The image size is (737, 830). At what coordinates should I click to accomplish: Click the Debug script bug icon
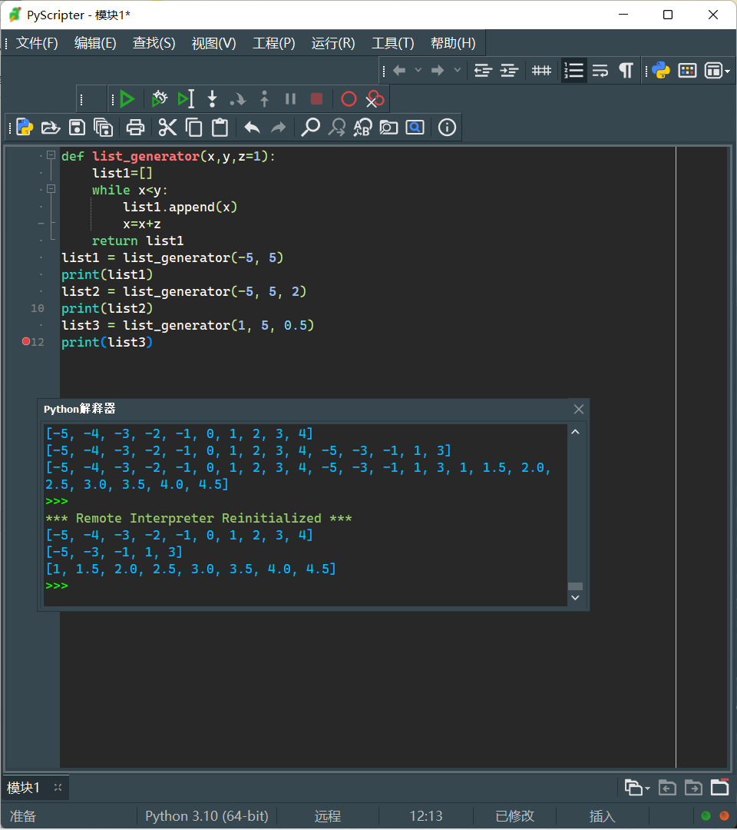(159, 99)
